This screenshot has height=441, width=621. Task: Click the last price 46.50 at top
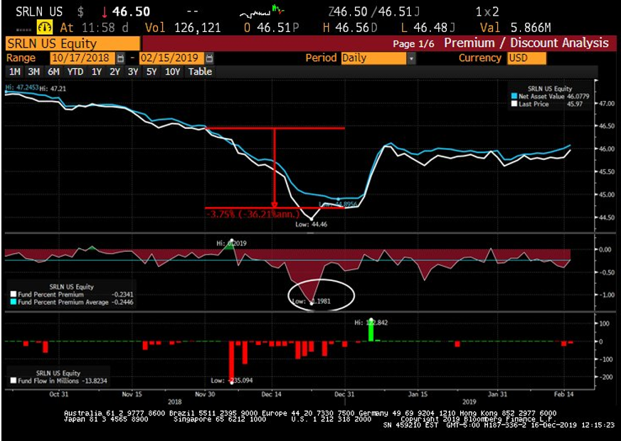[131, 12]
